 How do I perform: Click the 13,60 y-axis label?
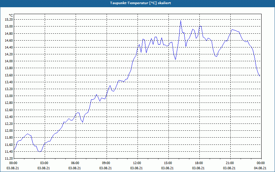8,75
